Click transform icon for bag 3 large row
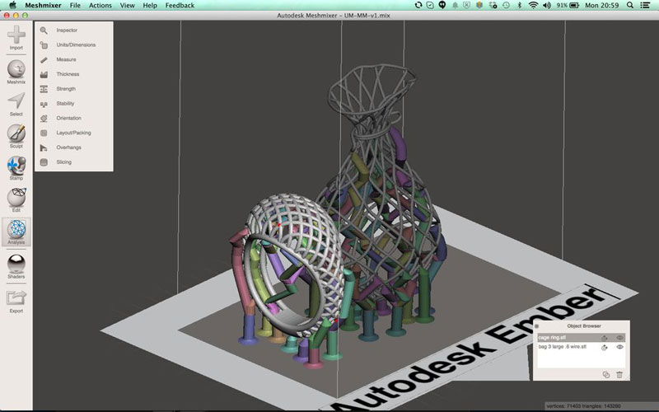This screenshot has height=412, width=659. point(605,347)
